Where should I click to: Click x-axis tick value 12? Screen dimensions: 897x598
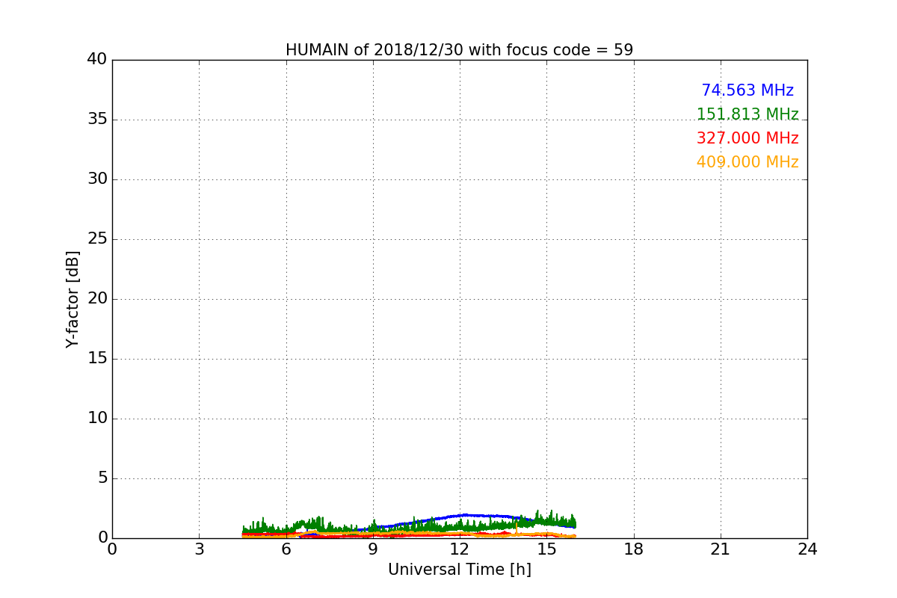click(x=460, y=549)
